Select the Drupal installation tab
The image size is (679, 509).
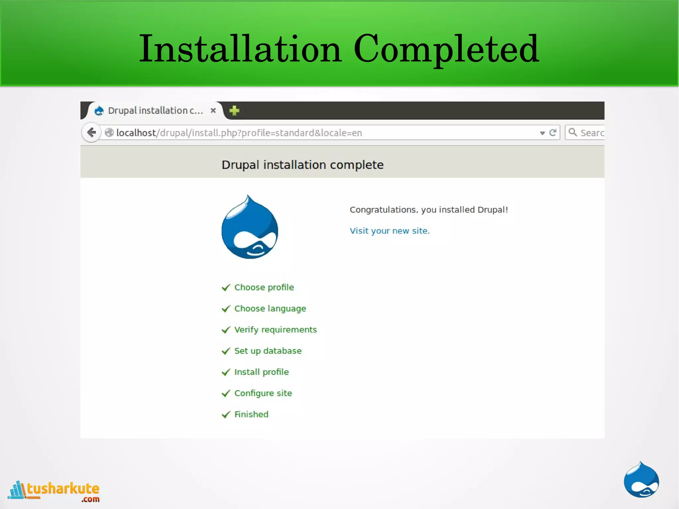click(155, 110)
